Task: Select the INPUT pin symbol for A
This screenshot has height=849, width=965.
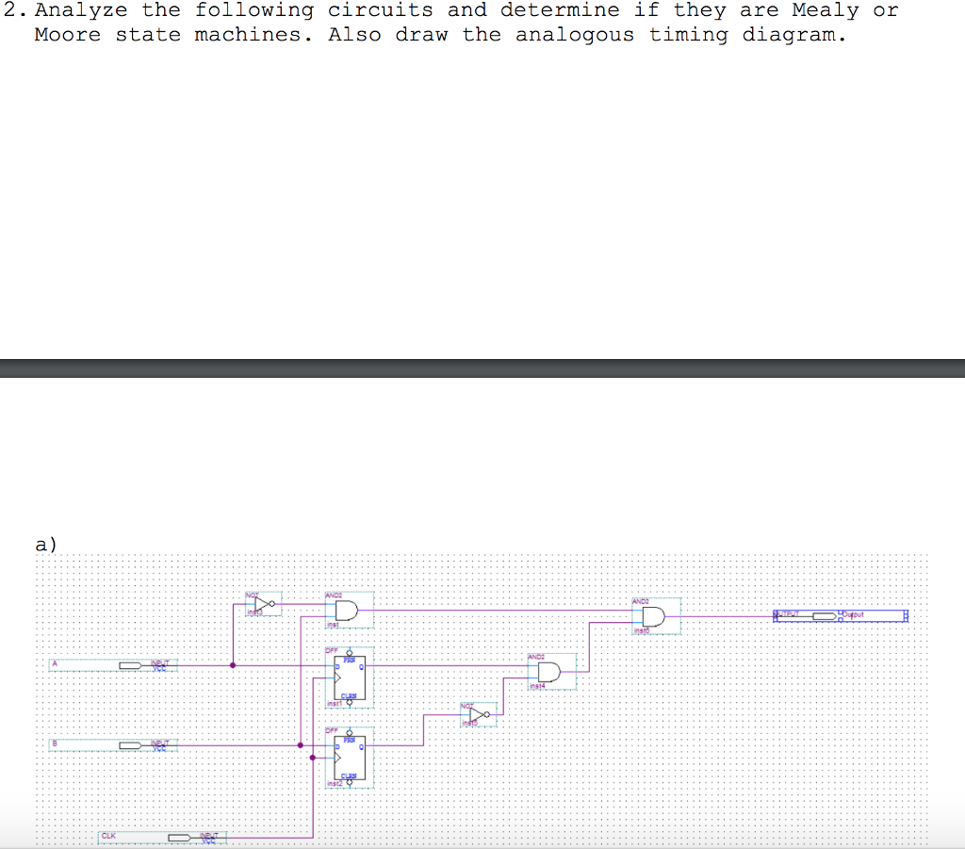Action: click(130, 665)
